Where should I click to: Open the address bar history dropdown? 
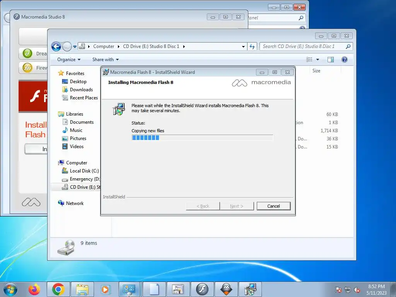243,46
